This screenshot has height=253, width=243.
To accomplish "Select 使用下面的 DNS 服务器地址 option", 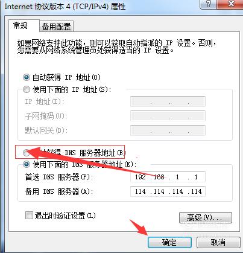I will point(27,164).
